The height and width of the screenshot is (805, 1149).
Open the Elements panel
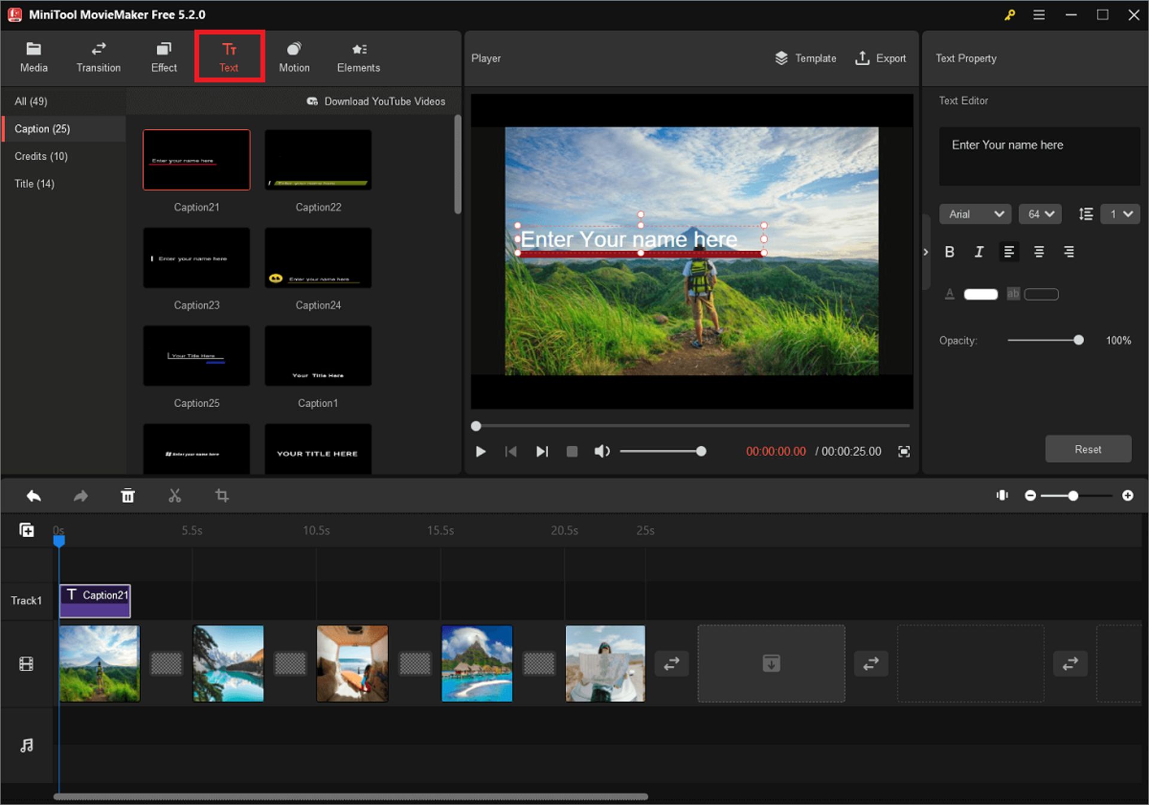pyautogui.click(x=358, y=57)
